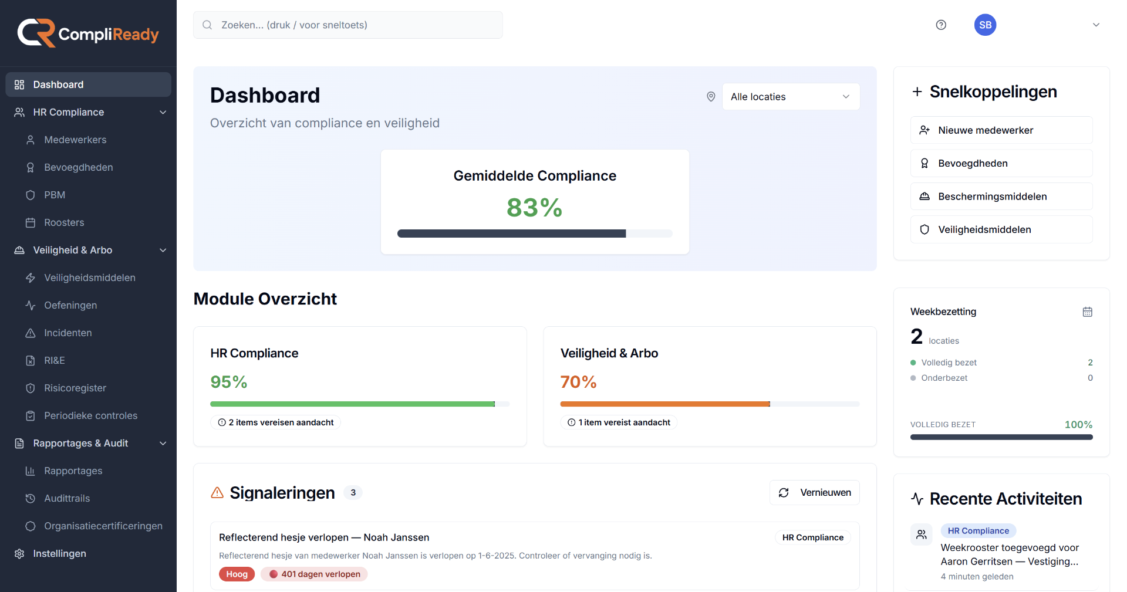Click the location pin icon beside Alle locaties
1127x592 pixels.
(711, 96)
